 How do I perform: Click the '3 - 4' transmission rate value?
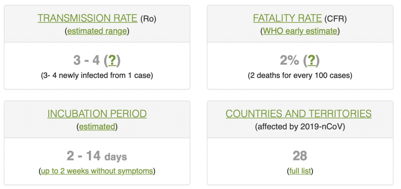tap(87, 61)
